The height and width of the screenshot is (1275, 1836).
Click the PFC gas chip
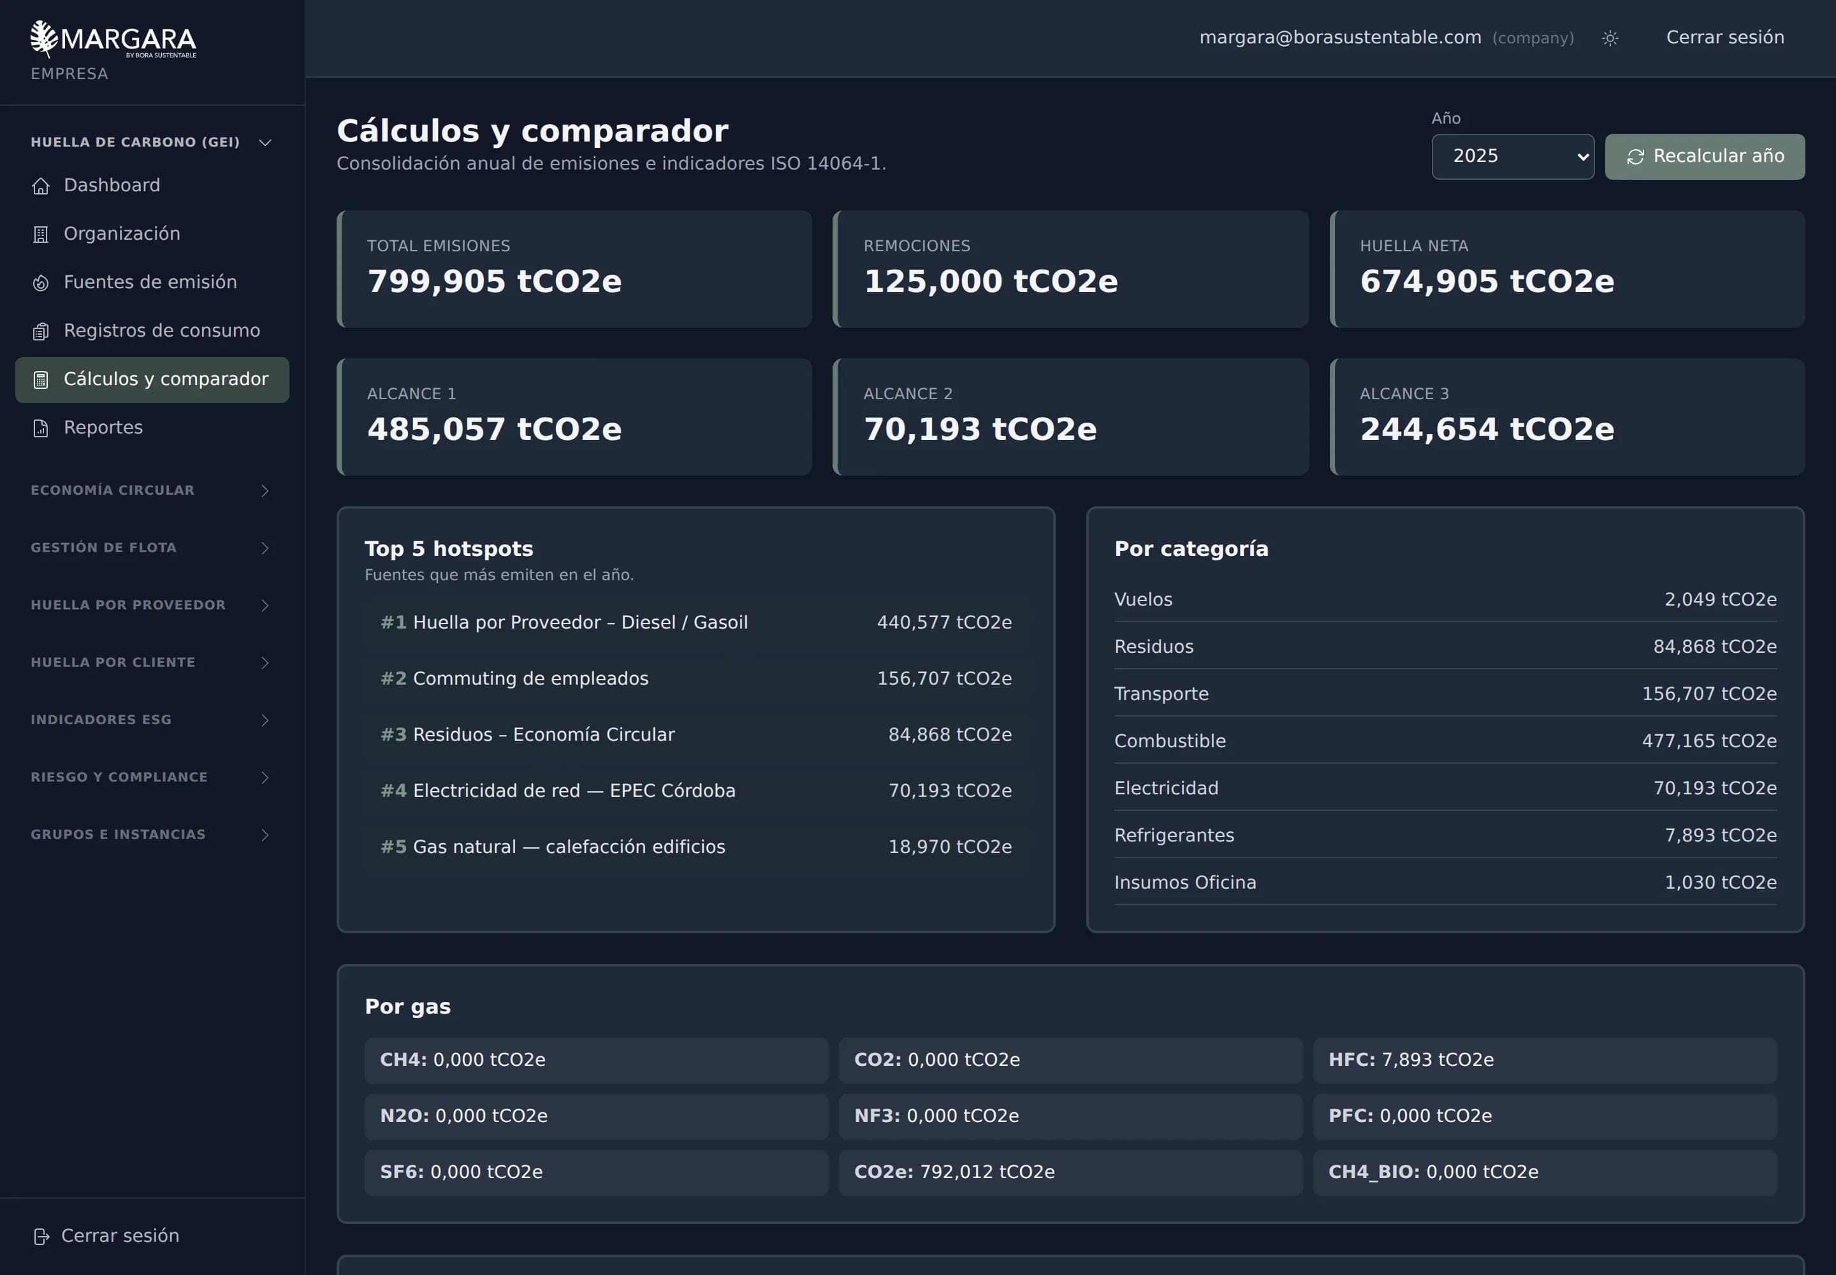click(x=1545, y=1116)
